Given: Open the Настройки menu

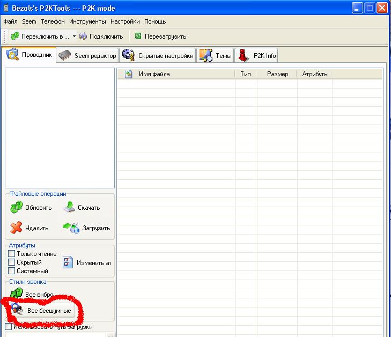Looking at the screenshot, I should [x=125, y=21].
